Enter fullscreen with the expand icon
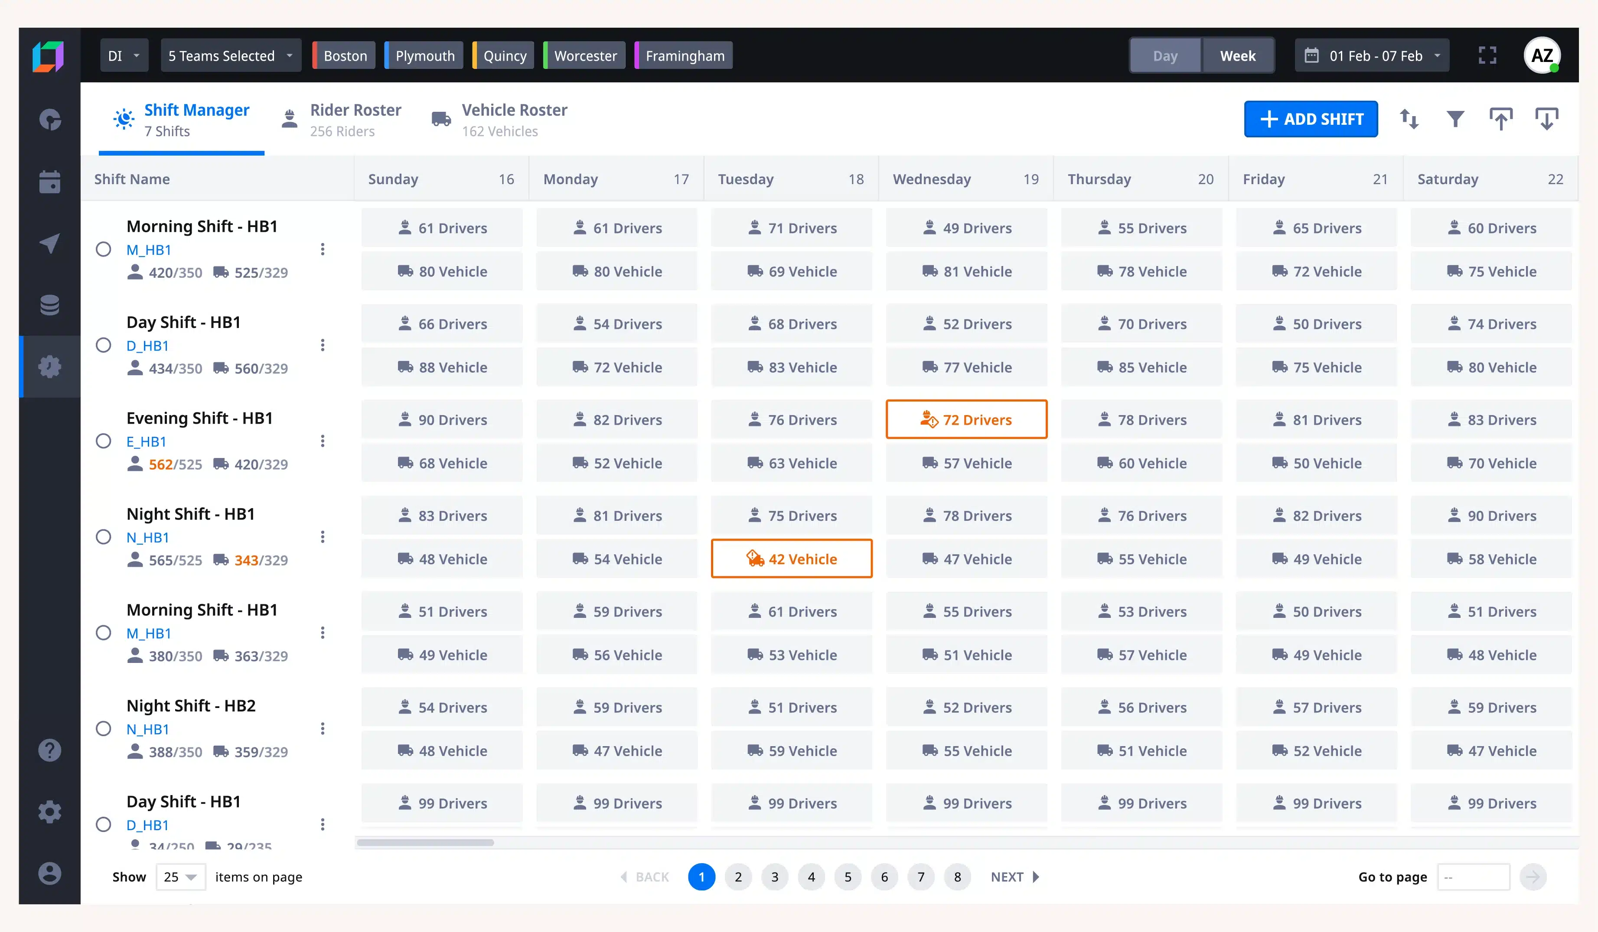 point(1487,56)
